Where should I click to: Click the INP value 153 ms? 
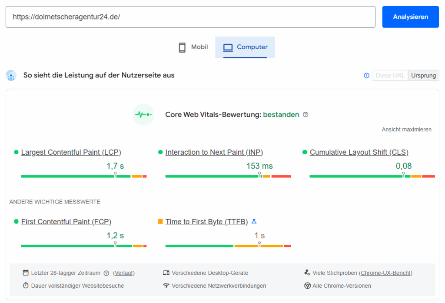pyautogui.click(x=259, y=166)
